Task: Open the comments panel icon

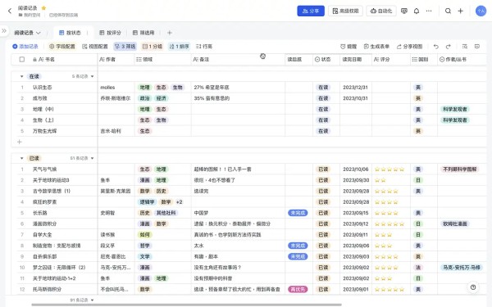Action: click(477, 47)
